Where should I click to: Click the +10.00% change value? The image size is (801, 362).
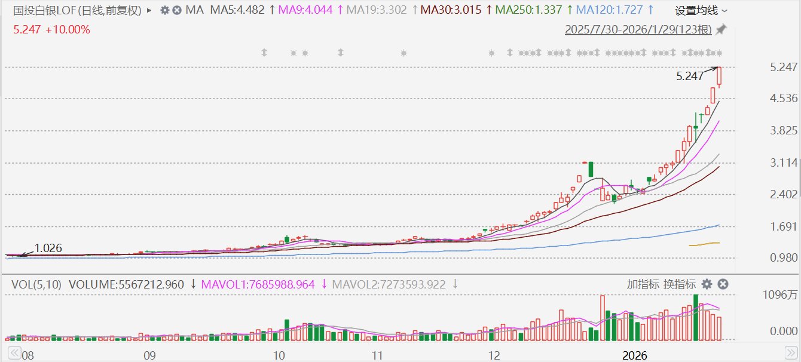coord(68,29)
